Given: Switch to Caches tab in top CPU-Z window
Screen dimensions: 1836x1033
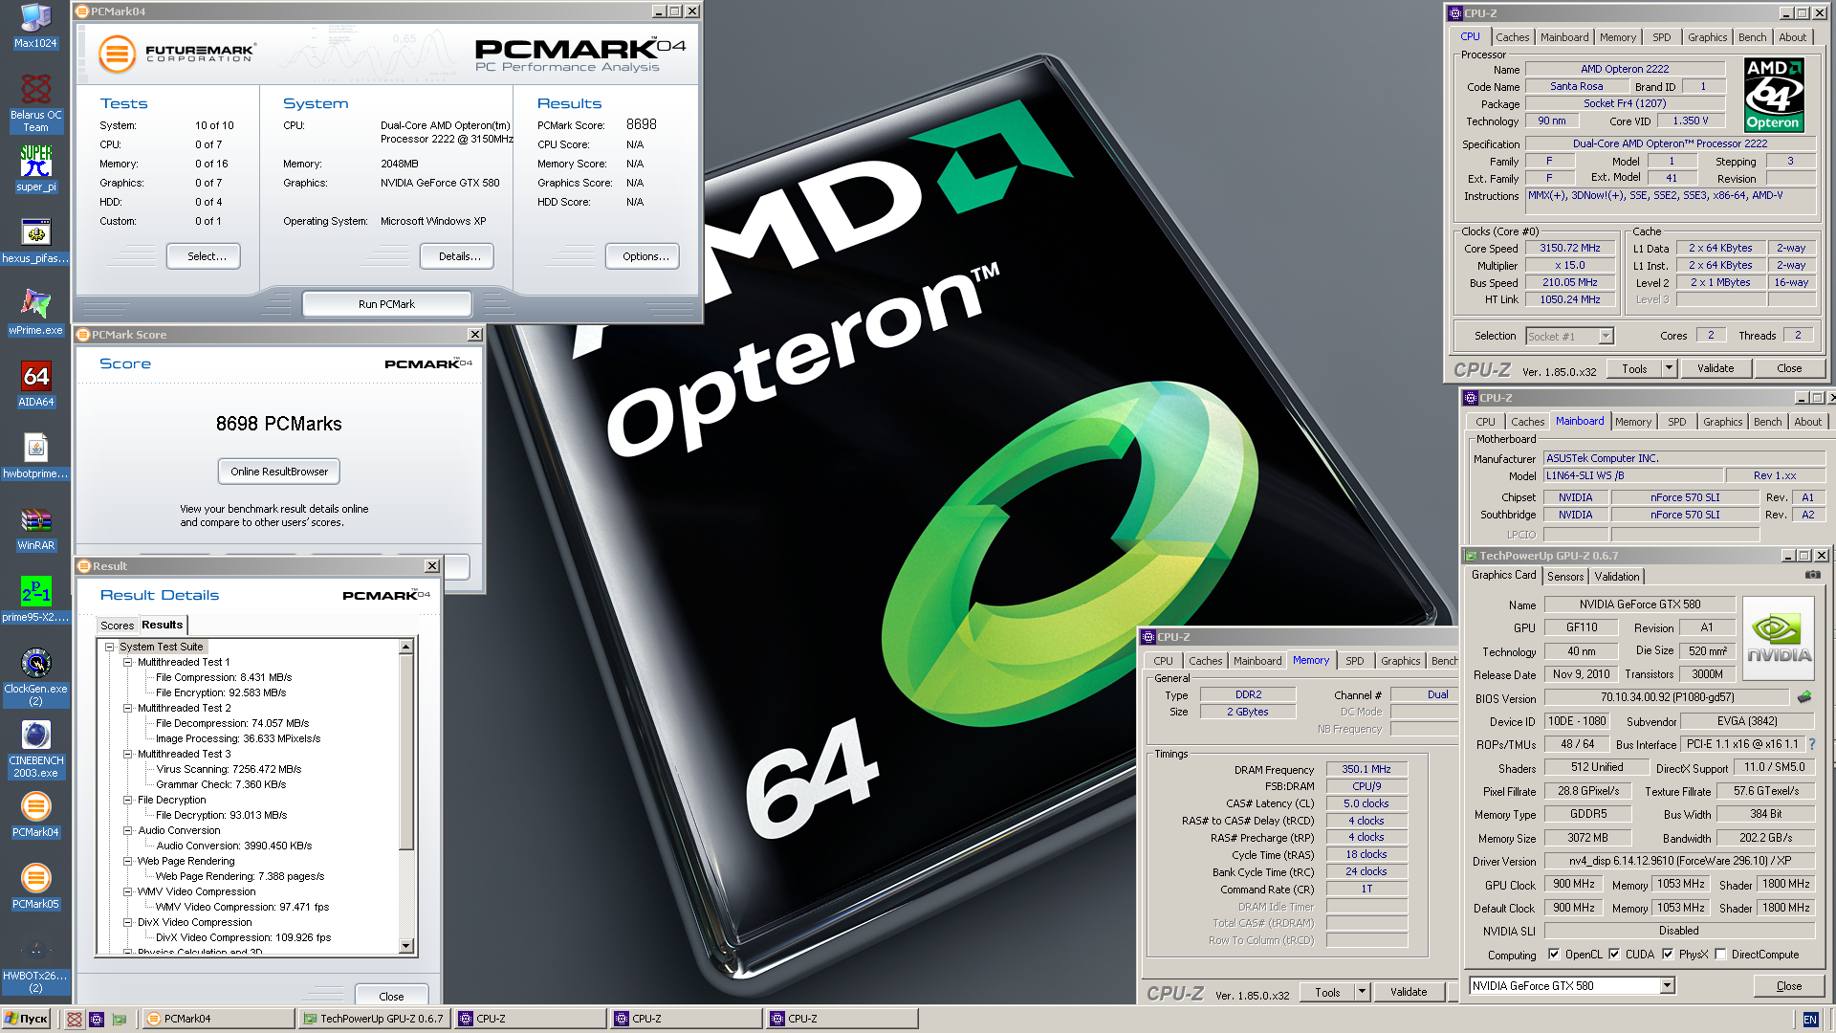Looking at the screenshot, I should coord(1512,37).
